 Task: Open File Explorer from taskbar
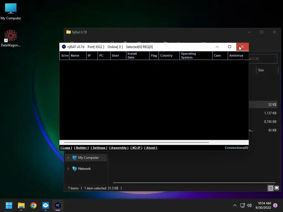(21, 205)
